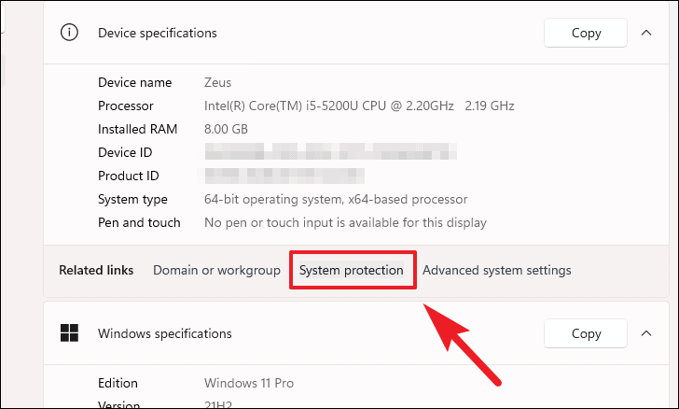679x409 pixels.
Task: Click the Related links label
Action: pos(96,270)
